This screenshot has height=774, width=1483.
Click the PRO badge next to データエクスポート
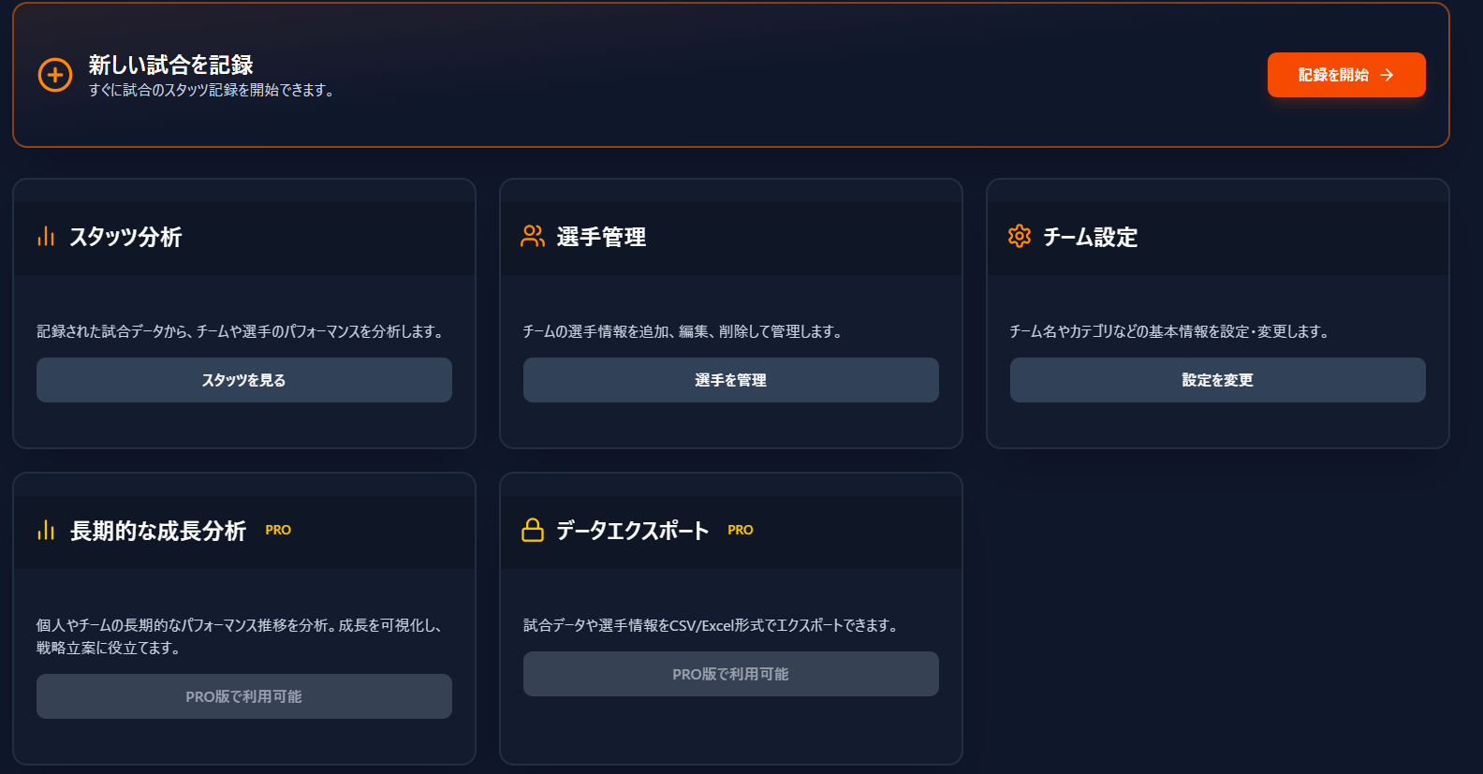[x=741, y=530]
